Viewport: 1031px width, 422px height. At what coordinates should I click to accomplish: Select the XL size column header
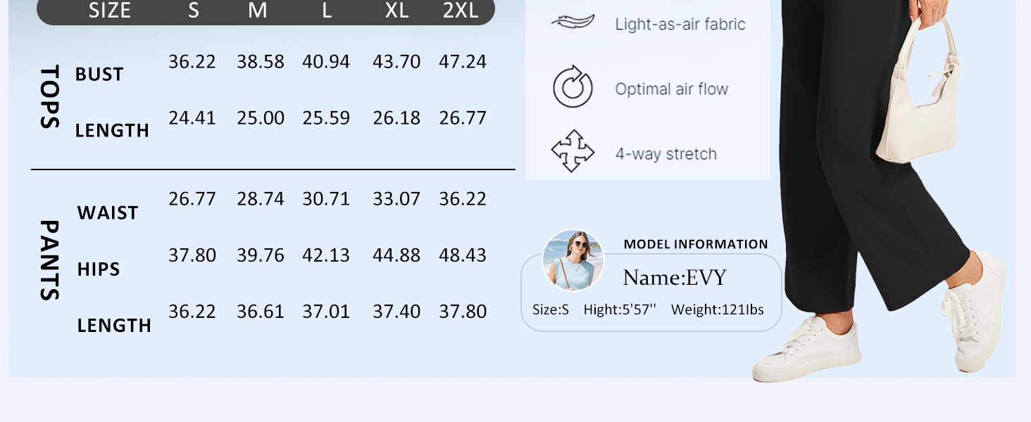click(x=396, y=11)
